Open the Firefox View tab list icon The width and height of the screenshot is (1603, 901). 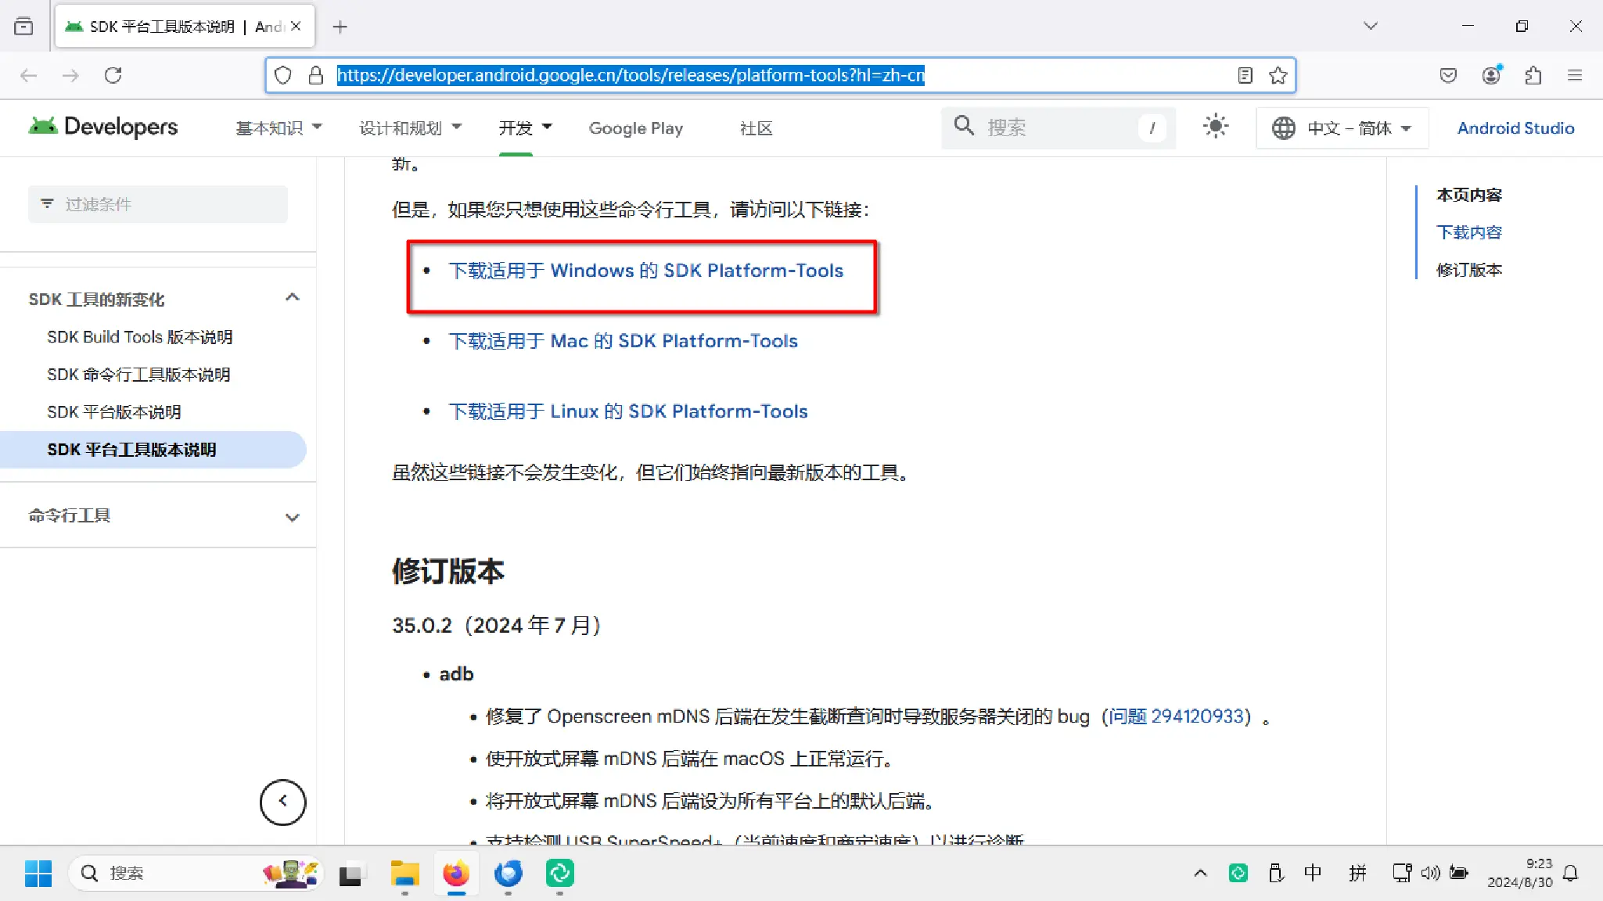[x=24, y=27]
